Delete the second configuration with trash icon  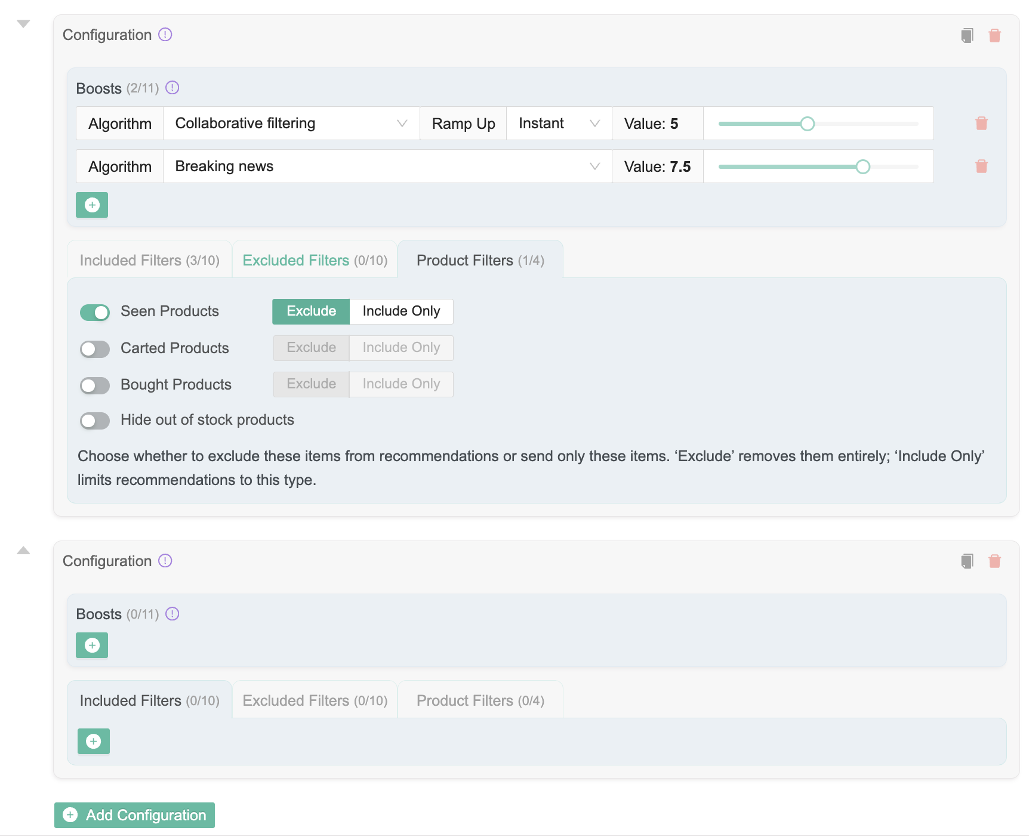pyautogui.click(x=994, y=561)
